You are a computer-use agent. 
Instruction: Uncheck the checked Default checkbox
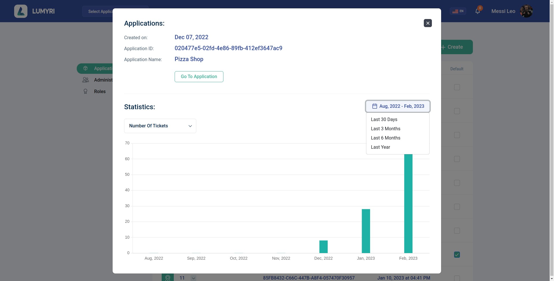click(x=457, y=255)
